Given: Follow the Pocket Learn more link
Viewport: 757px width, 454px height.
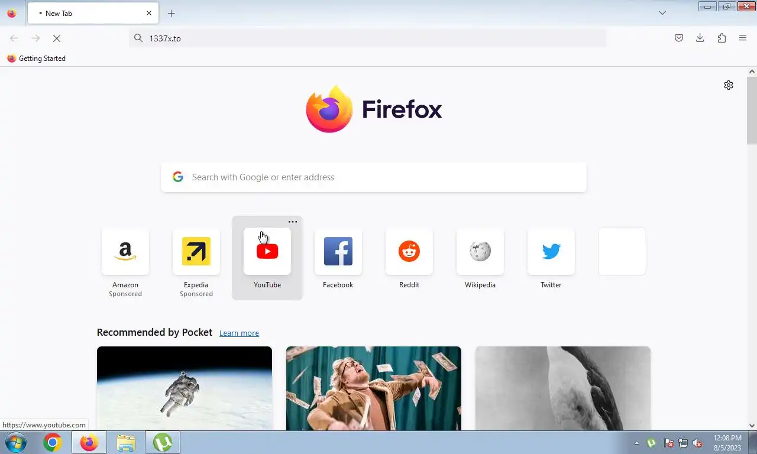Looking at the screenshot, I should pyautogui.click(x=239, y=333).
